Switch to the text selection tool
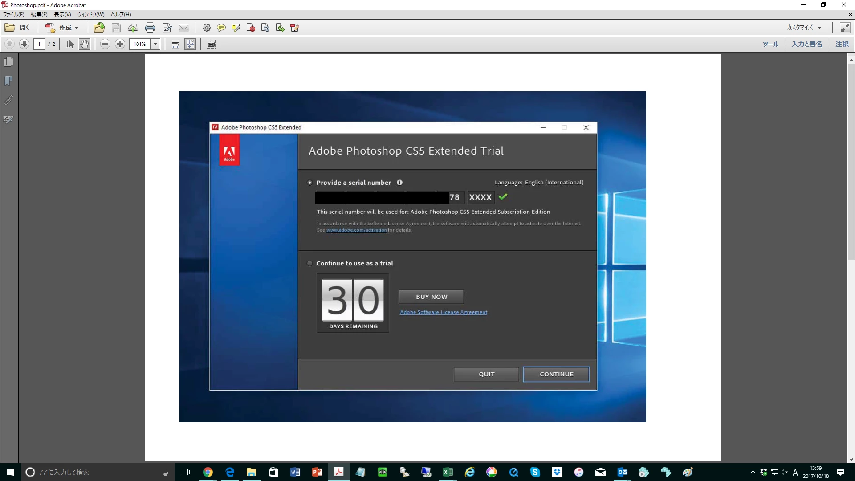The image size is (855, 481). click(70, 44)
